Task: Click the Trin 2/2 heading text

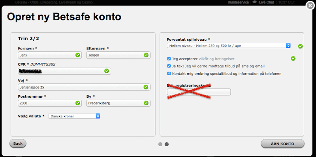Action: click(x=28, y=38)
